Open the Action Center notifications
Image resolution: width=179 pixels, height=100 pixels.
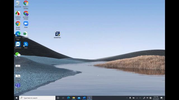point(162,98)
